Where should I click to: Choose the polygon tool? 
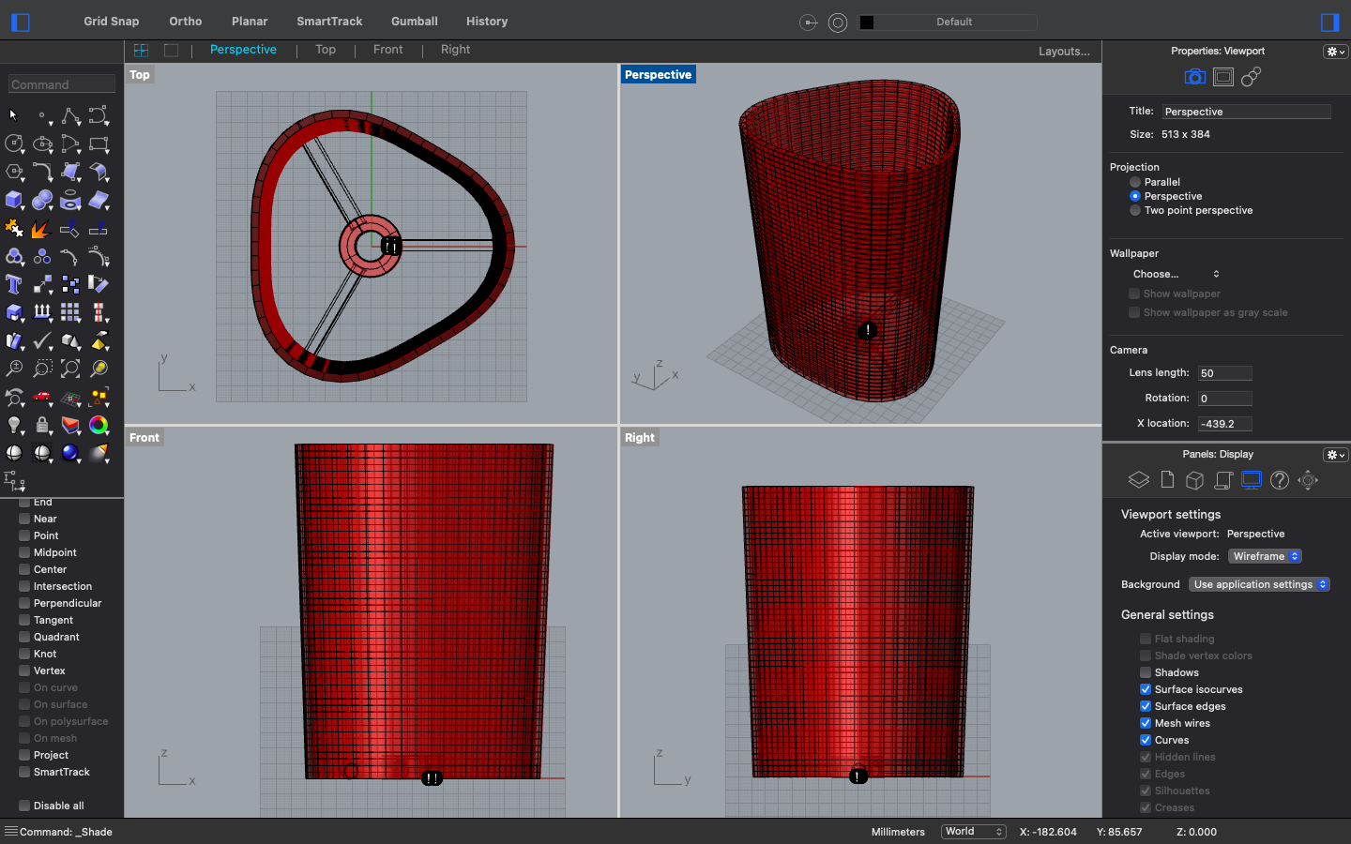click(x=13, y=172)
